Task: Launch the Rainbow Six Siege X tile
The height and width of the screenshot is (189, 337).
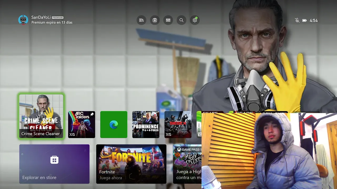Action: click(x=178, y=124)
